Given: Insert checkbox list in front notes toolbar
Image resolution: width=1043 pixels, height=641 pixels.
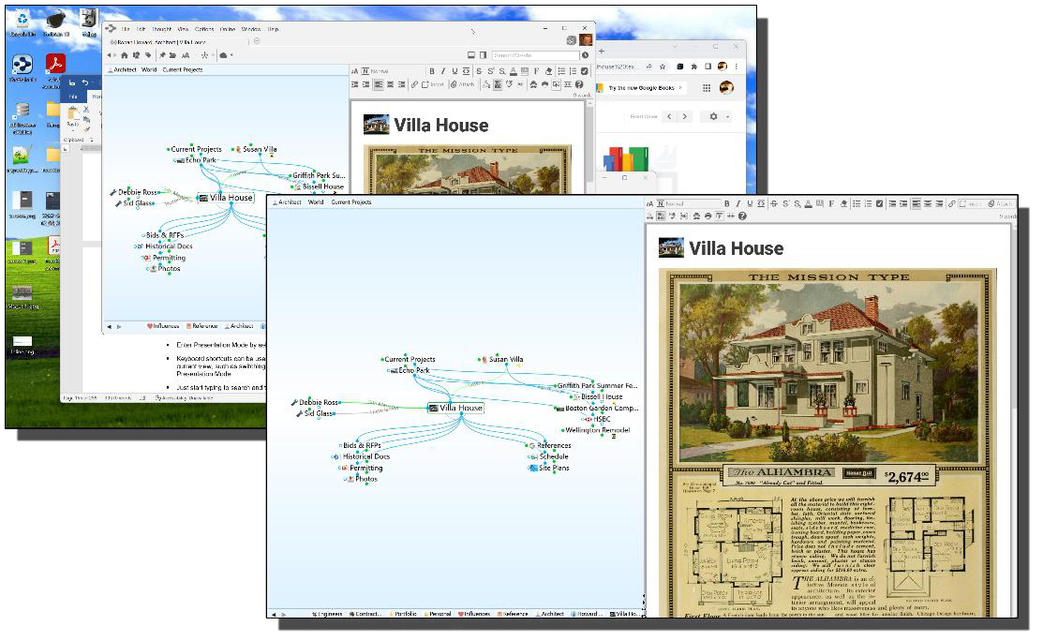Looking at the screenshot, I should 879,203.
